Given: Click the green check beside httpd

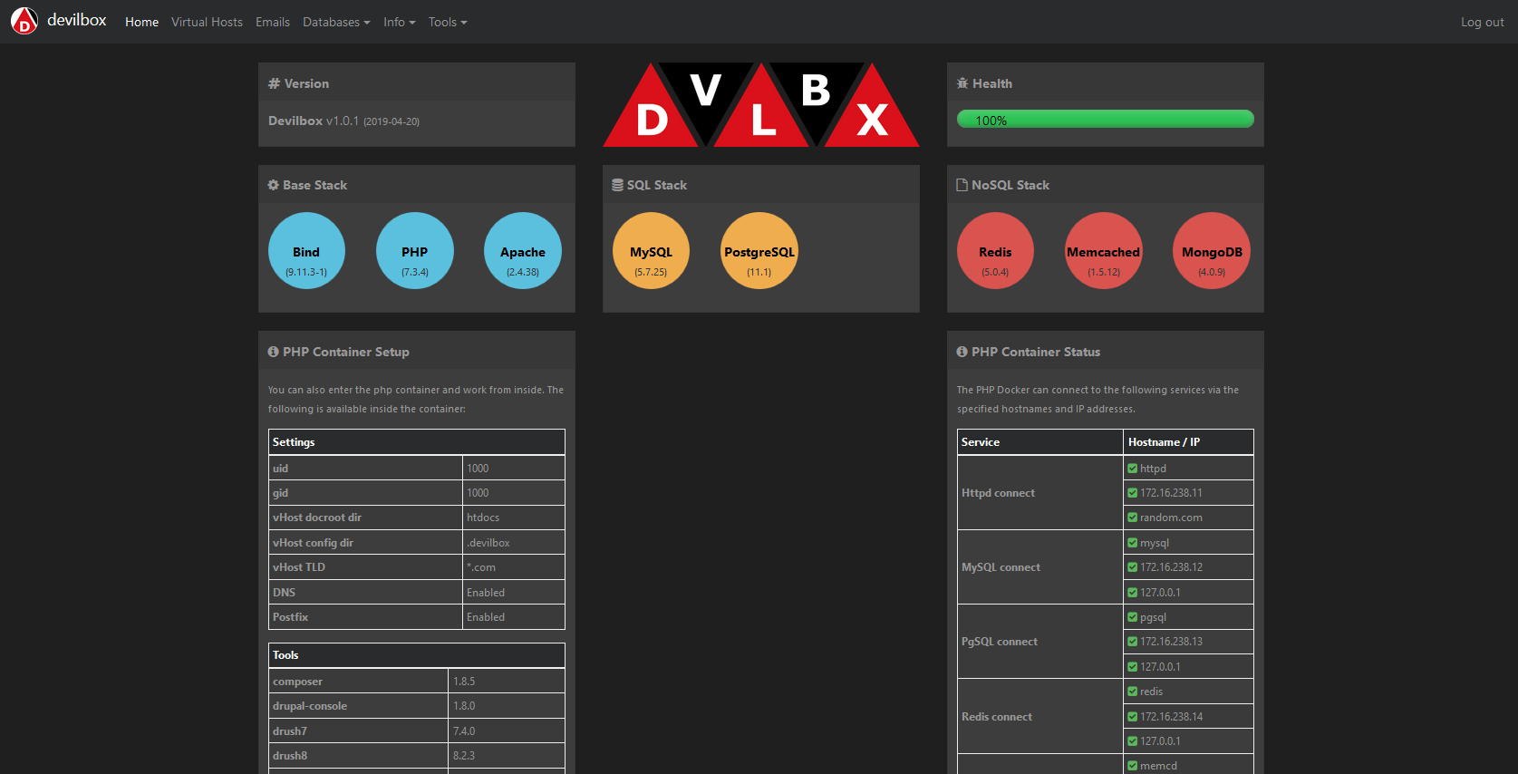Looking at the screenshot, I should 1132,469.
